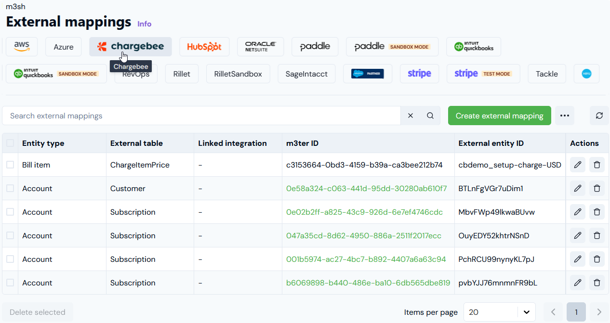Go to page 1 in pagination
Image resolution: width=610 pixels, height=323 pixels.
tap(576, 312)
